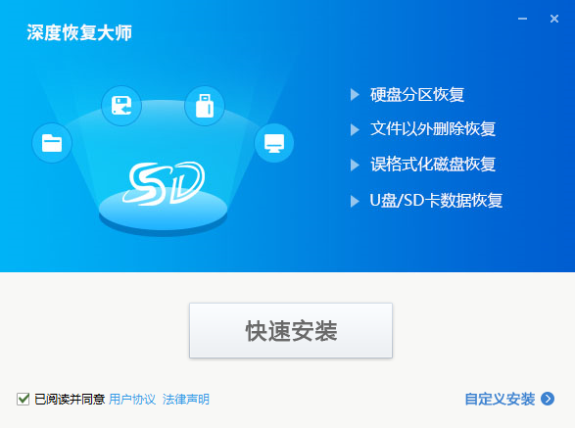Click the arrow beside 误格式化磁盘恢复
This screenshot has height=428, width=575.
(355, 166)
